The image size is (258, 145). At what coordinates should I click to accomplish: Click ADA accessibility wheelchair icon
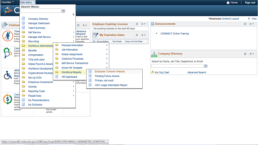tap(8, 75)
